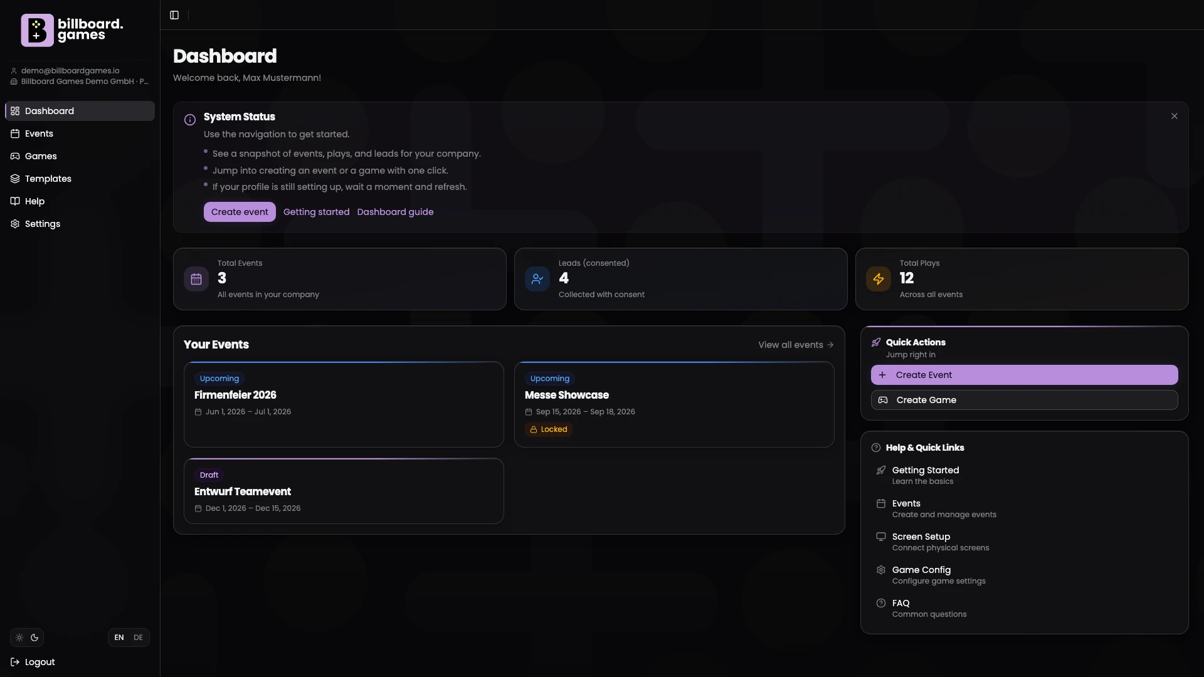Switch to light theme sun toggle
This screenshot has width=1204, height=677.
[x=19, y=638]
